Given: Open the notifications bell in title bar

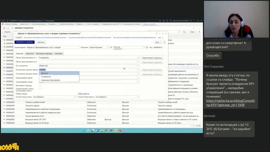Looking at the screenshot, I should tap(160, 21).
